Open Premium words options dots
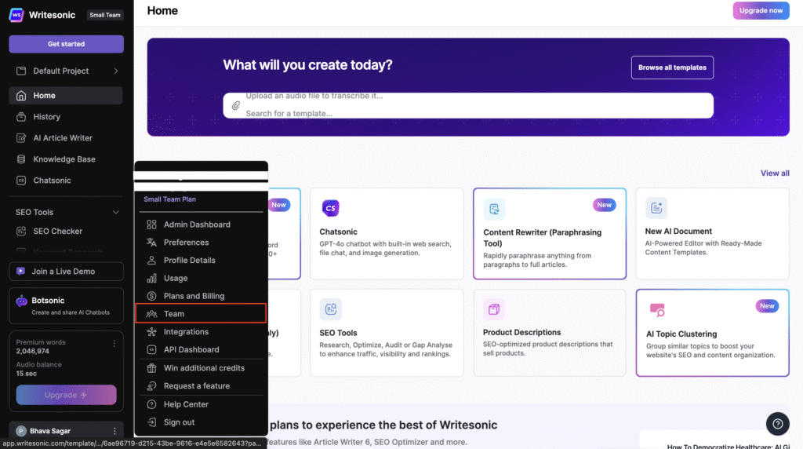 tap(114, 343)
